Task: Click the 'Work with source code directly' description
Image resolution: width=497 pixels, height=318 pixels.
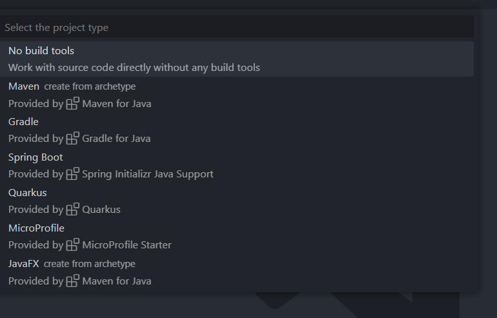Action: pyautogui.click(x=134, y=68)
